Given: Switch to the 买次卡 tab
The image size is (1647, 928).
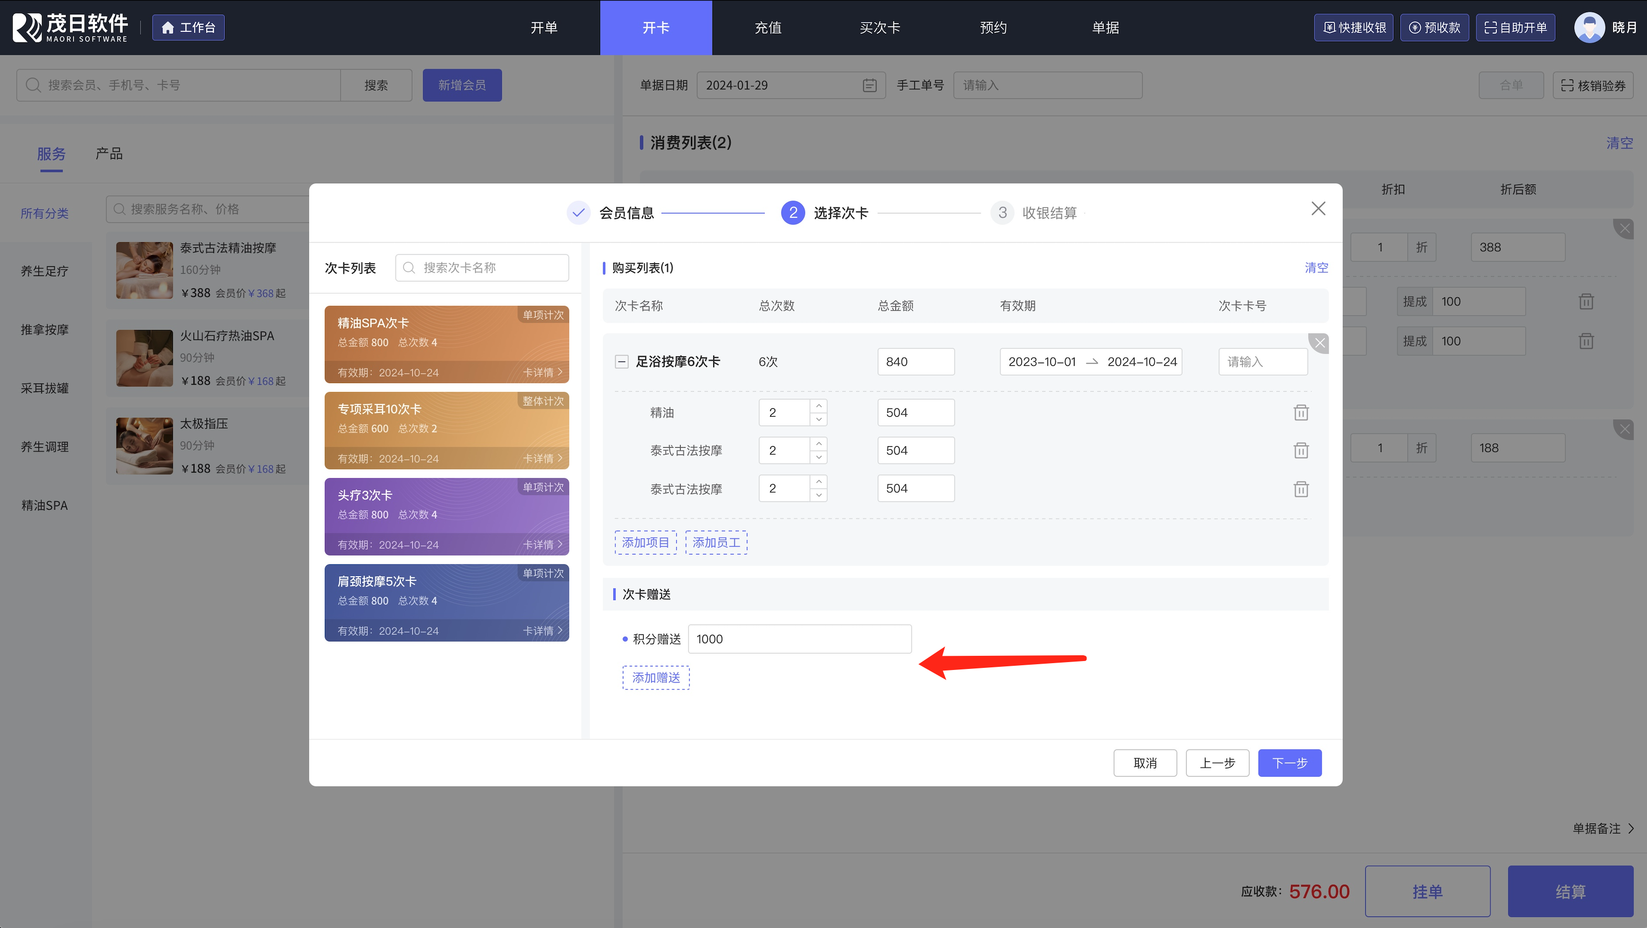Looking at the screenshot, I should 880,27.
